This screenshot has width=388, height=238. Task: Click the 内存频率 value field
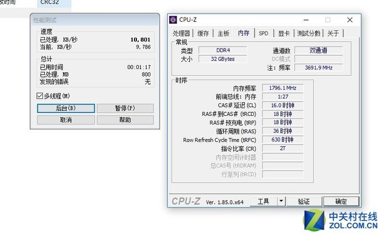pyautogui.click(x=283, y=88)
